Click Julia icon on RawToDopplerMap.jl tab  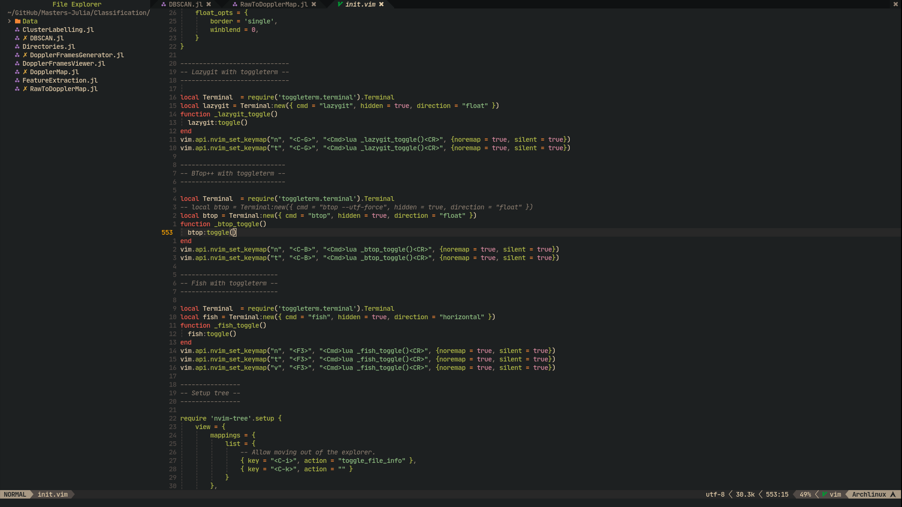(235, 4)
